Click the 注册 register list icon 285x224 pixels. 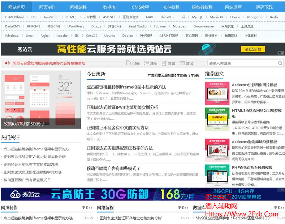click(x=146, y=63)
